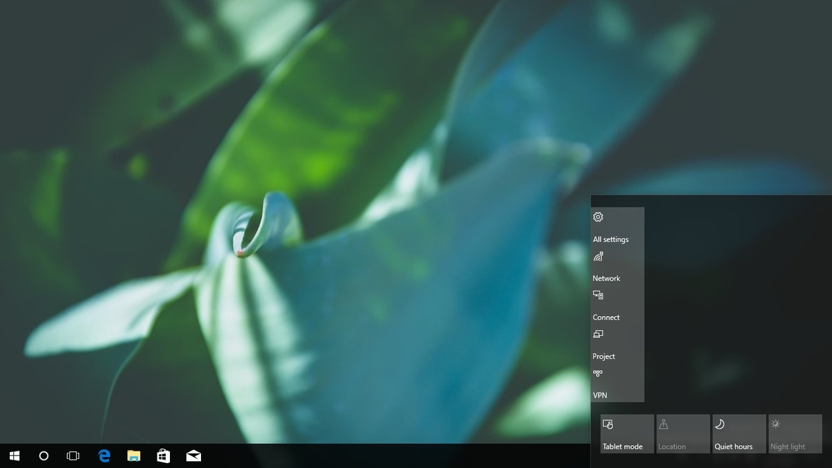Viewport: 832px width, 468px height.
Task: Select the "Project" text label
Action: tap(604, 356)
